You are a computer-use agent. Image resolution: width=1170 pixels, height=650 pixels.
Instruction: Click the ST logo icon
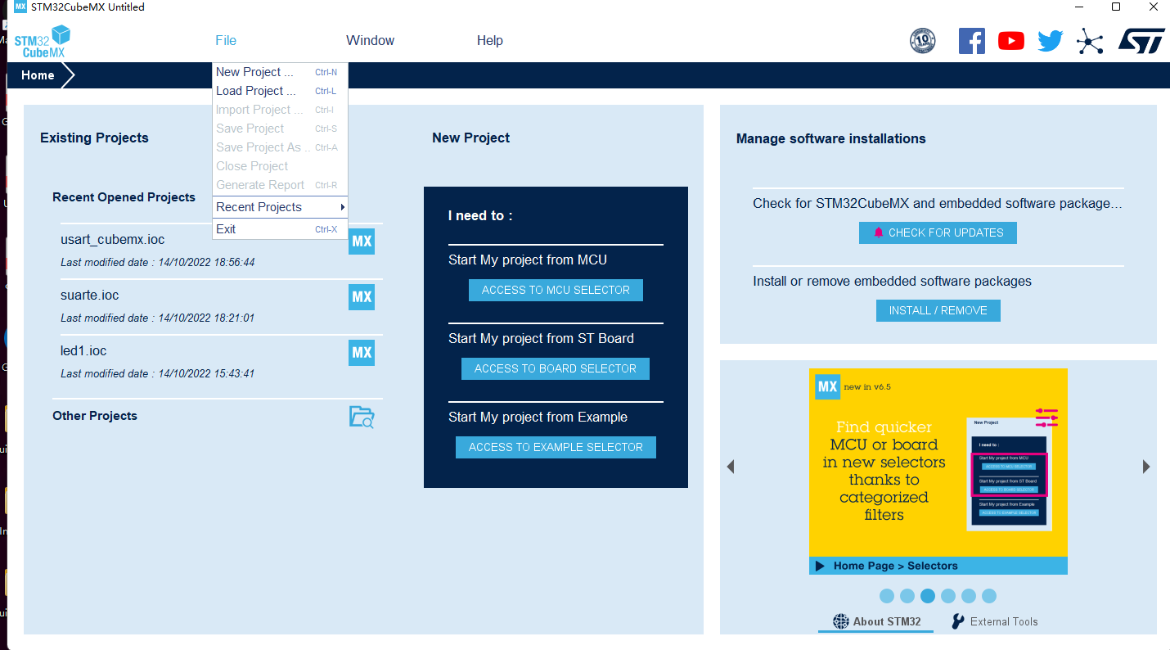click(x=1141, y=41)
